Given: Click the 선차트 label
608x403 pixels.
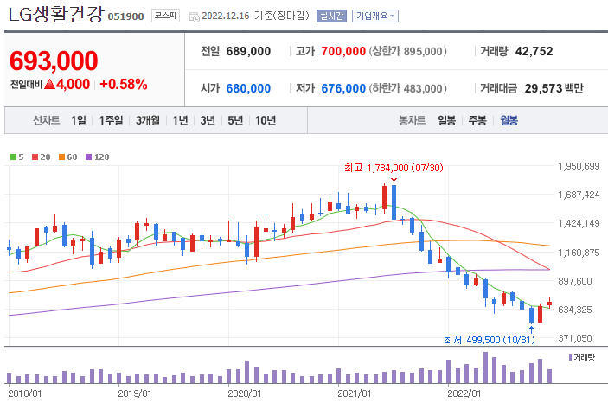Looking at the screenshot, I should pos(46,120).
